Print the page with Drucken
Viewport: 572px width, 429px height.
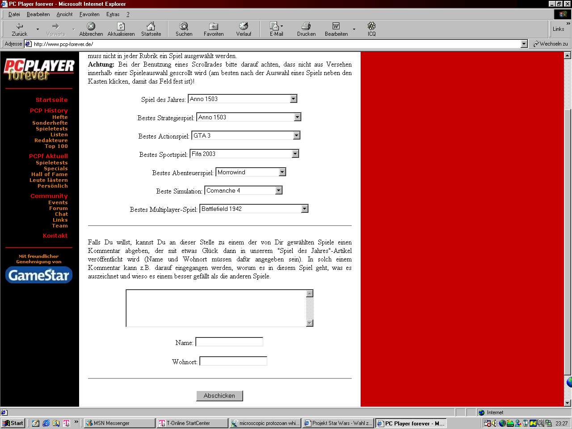tap(306, 29)
